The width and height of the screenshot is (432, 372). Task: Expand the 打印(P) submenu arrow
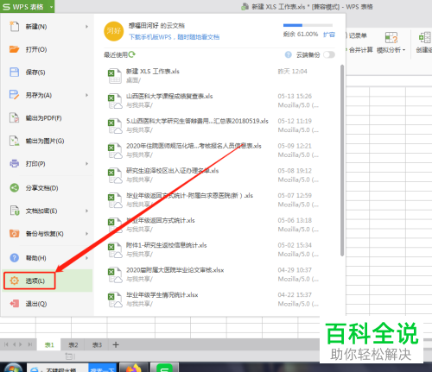click(86, 163)
